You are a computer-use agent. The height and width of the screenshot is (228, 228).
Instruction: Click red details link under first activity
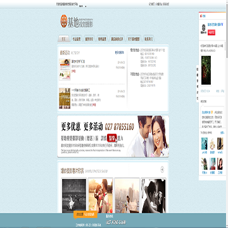pyautogui.click(x=73, y=72)
